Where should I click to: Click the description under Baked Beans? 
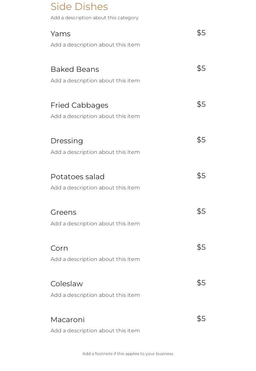(95, 81)
